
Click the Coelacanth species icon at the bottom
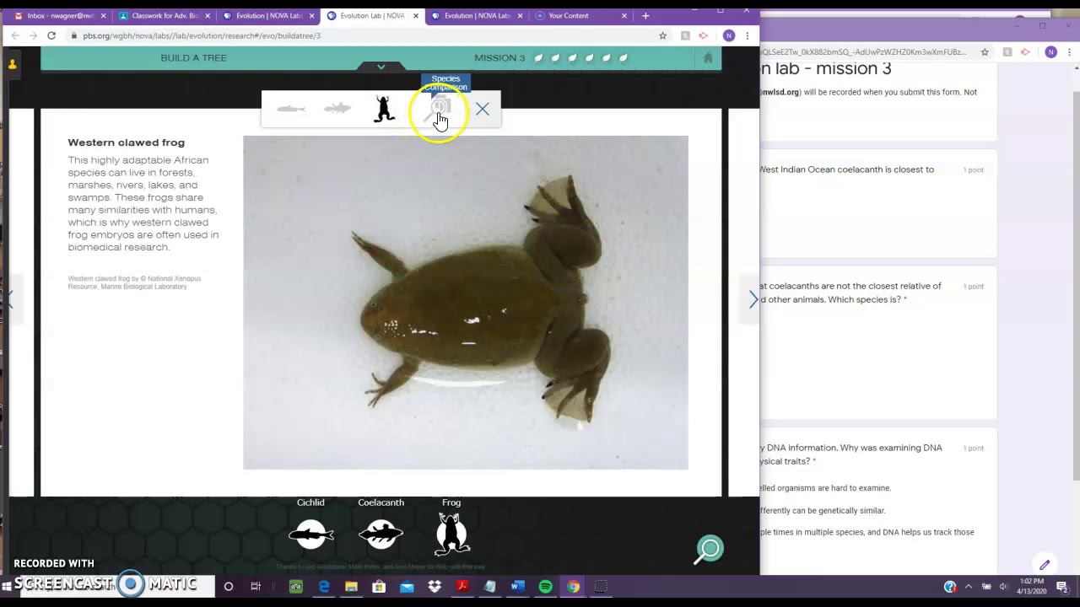pyautogui.click(x=381, y=534)
